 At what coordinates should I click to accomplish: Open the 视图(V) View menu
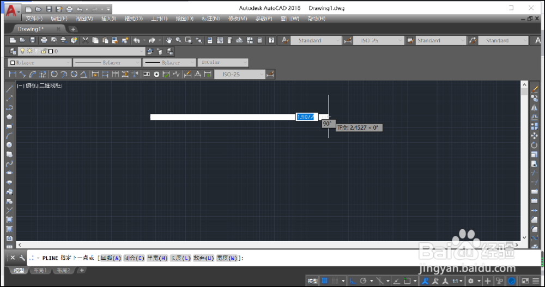(x=84, y=19)
